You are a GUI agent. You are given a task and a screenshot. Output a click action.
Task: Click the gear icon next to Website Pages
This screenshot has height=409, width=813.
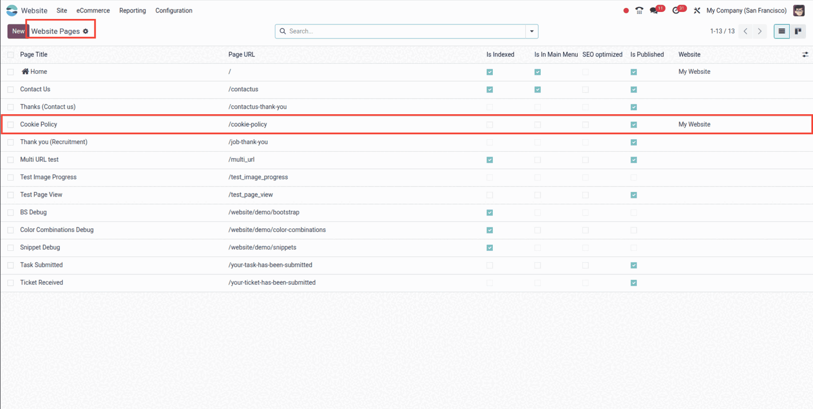86,31
